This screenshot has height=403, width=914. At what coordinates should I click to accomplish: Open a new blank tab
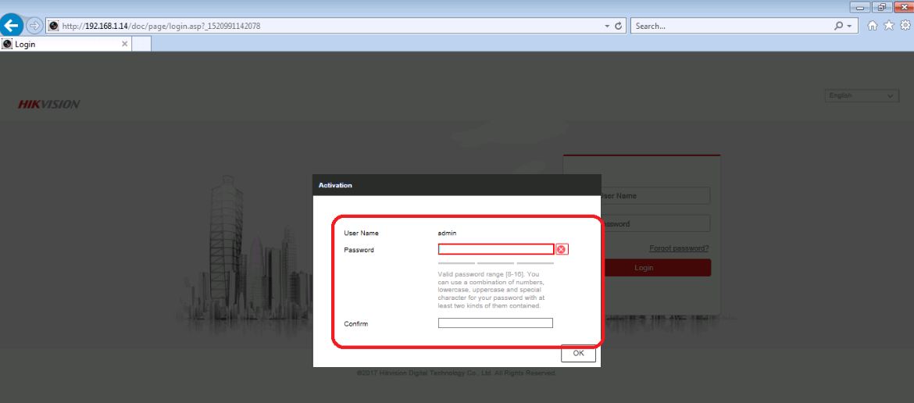[x=141, y=44]
